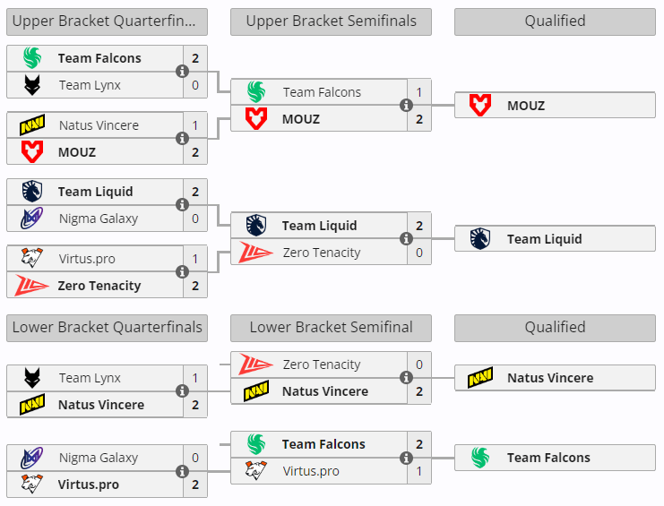This screenshot has height=506, width=664.
Task: Click MOUZ logo in upper Qualified slot
Action: [x=480, y=106]
